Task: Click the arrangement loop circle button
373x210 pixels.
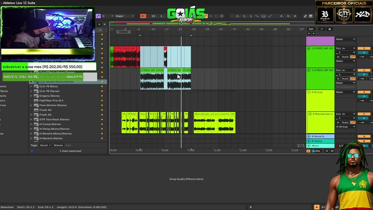Action: (x=222, y=16)
